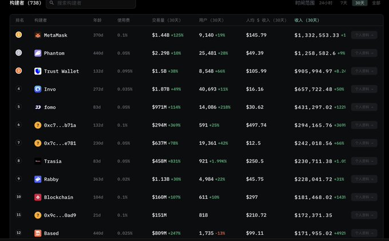Click Invo user count 40,693
This screenshot has width=389, height=241.
click(208, 89)
